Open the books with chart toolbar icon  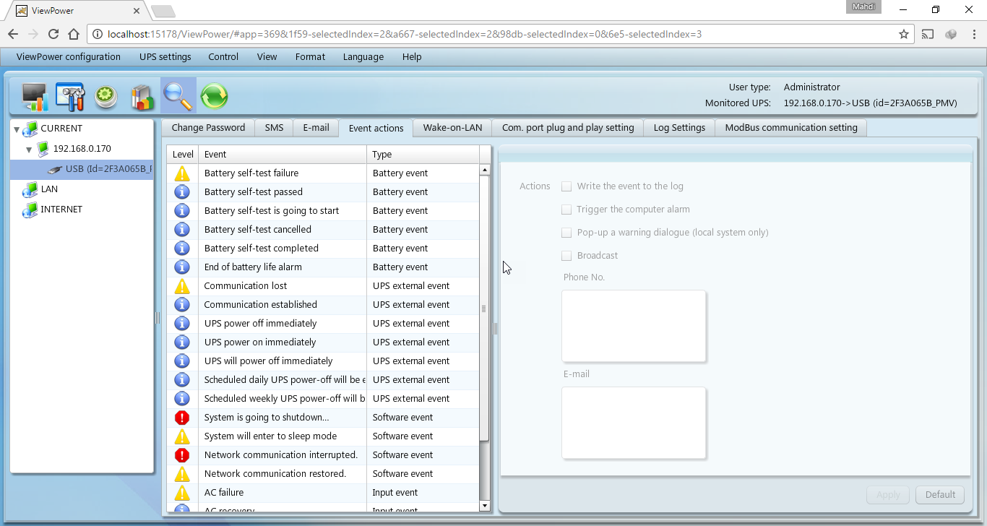142,96
